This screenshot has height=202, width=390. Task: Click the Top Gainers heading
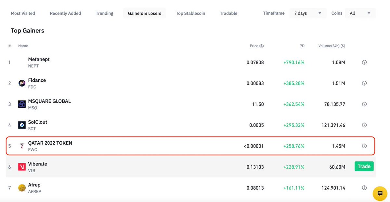28,30
